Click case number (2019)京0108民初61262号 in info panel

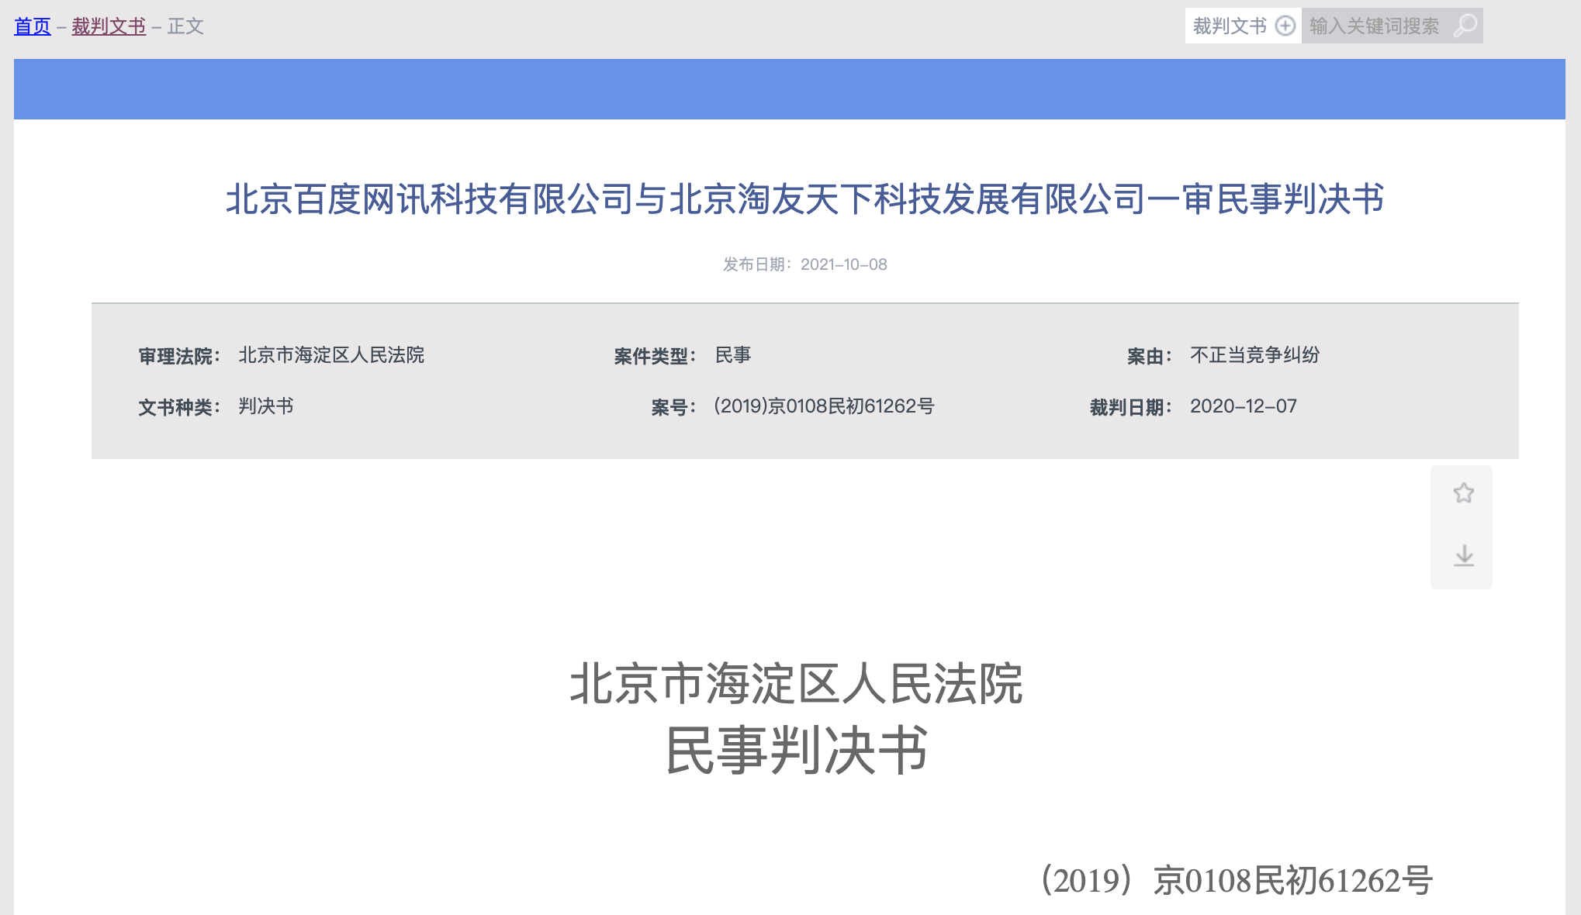[x=824, y=406]
